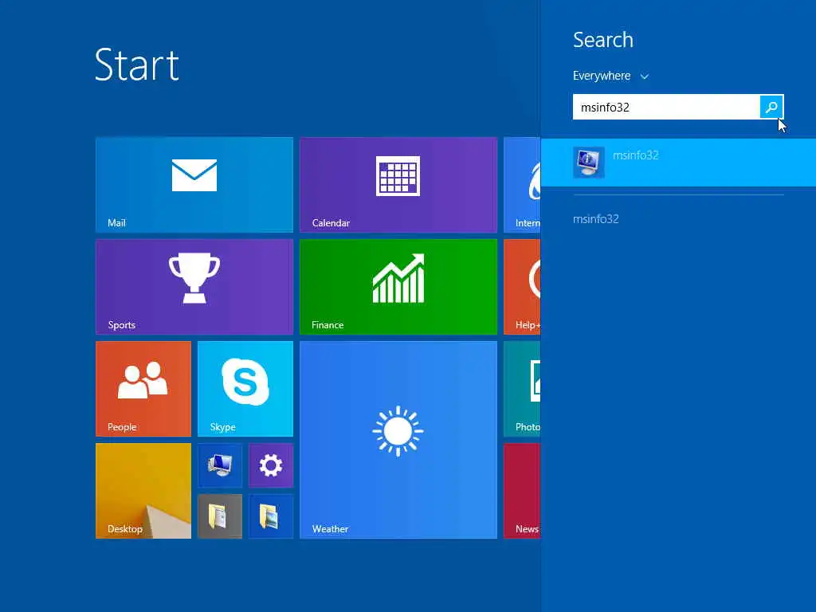
Task: Launch the Skype tile
Action: point(245,389)
